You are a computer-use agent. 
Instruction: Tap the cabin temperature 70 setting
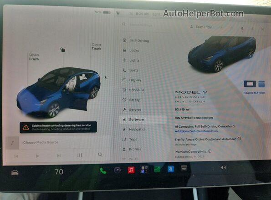point(59,172)
